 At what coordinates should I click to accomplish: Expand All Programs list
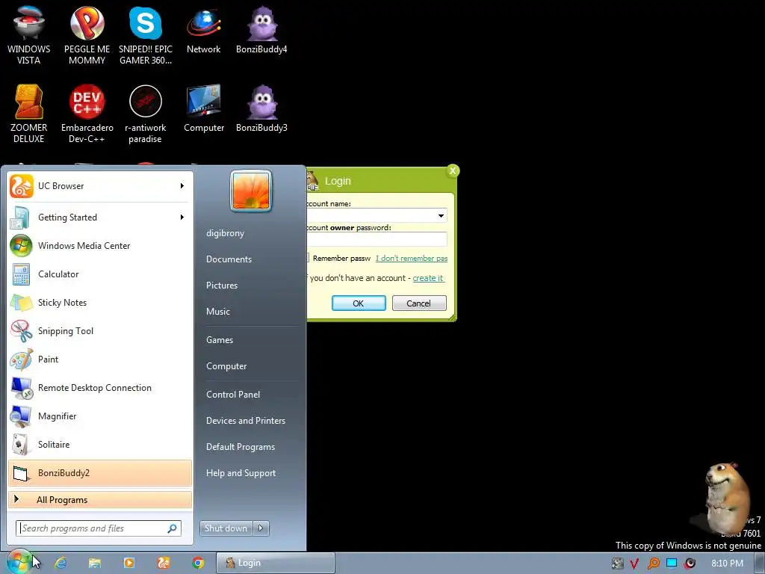100,500
